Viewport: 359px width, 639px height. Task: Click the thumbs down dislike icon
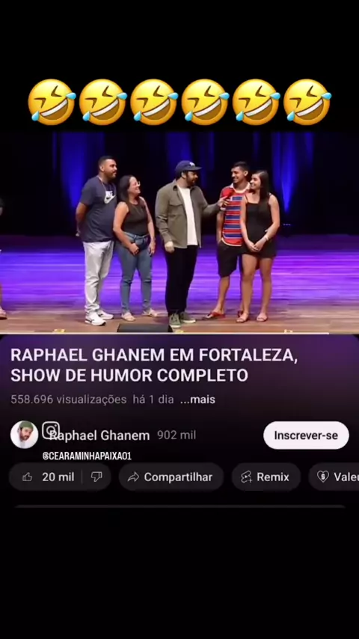click(96, 477)
